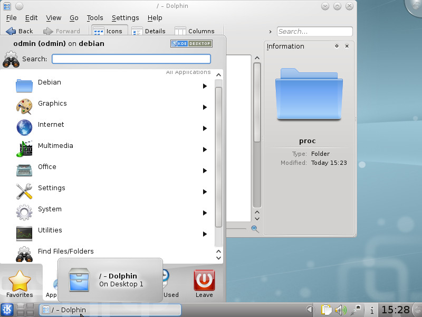Image resolution: width=422 pixels, height=317 pixels.
Task: Open the desktop toolbox cashew in the screen corner
Action: 415,6
